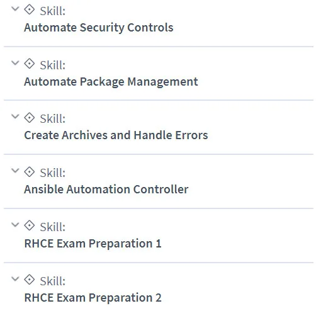Click the skill diamond icon beside Automate Security Controls
The width and height of the screenshot is (316, 318).
[29, 9]
